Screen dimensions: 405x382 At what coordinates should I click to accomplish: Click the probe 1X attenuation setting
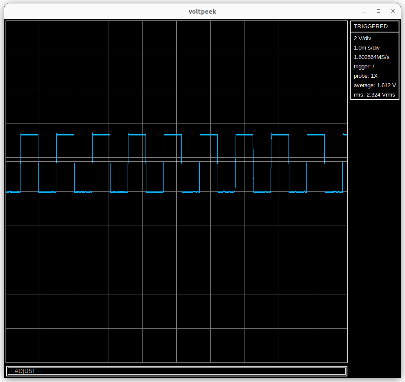click(365, 76)
